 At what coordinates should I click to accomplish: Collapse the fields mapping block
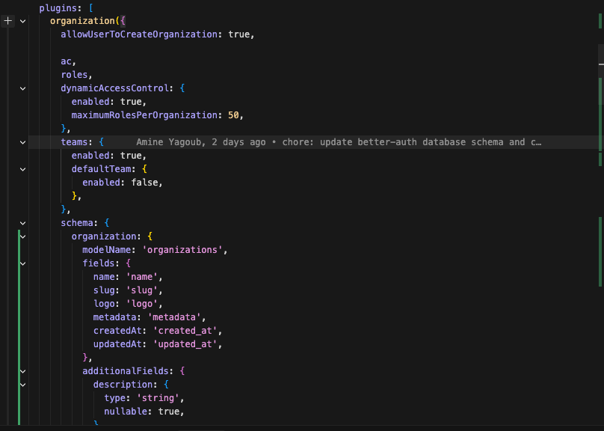pyautogui.click(x=22, y=263)
